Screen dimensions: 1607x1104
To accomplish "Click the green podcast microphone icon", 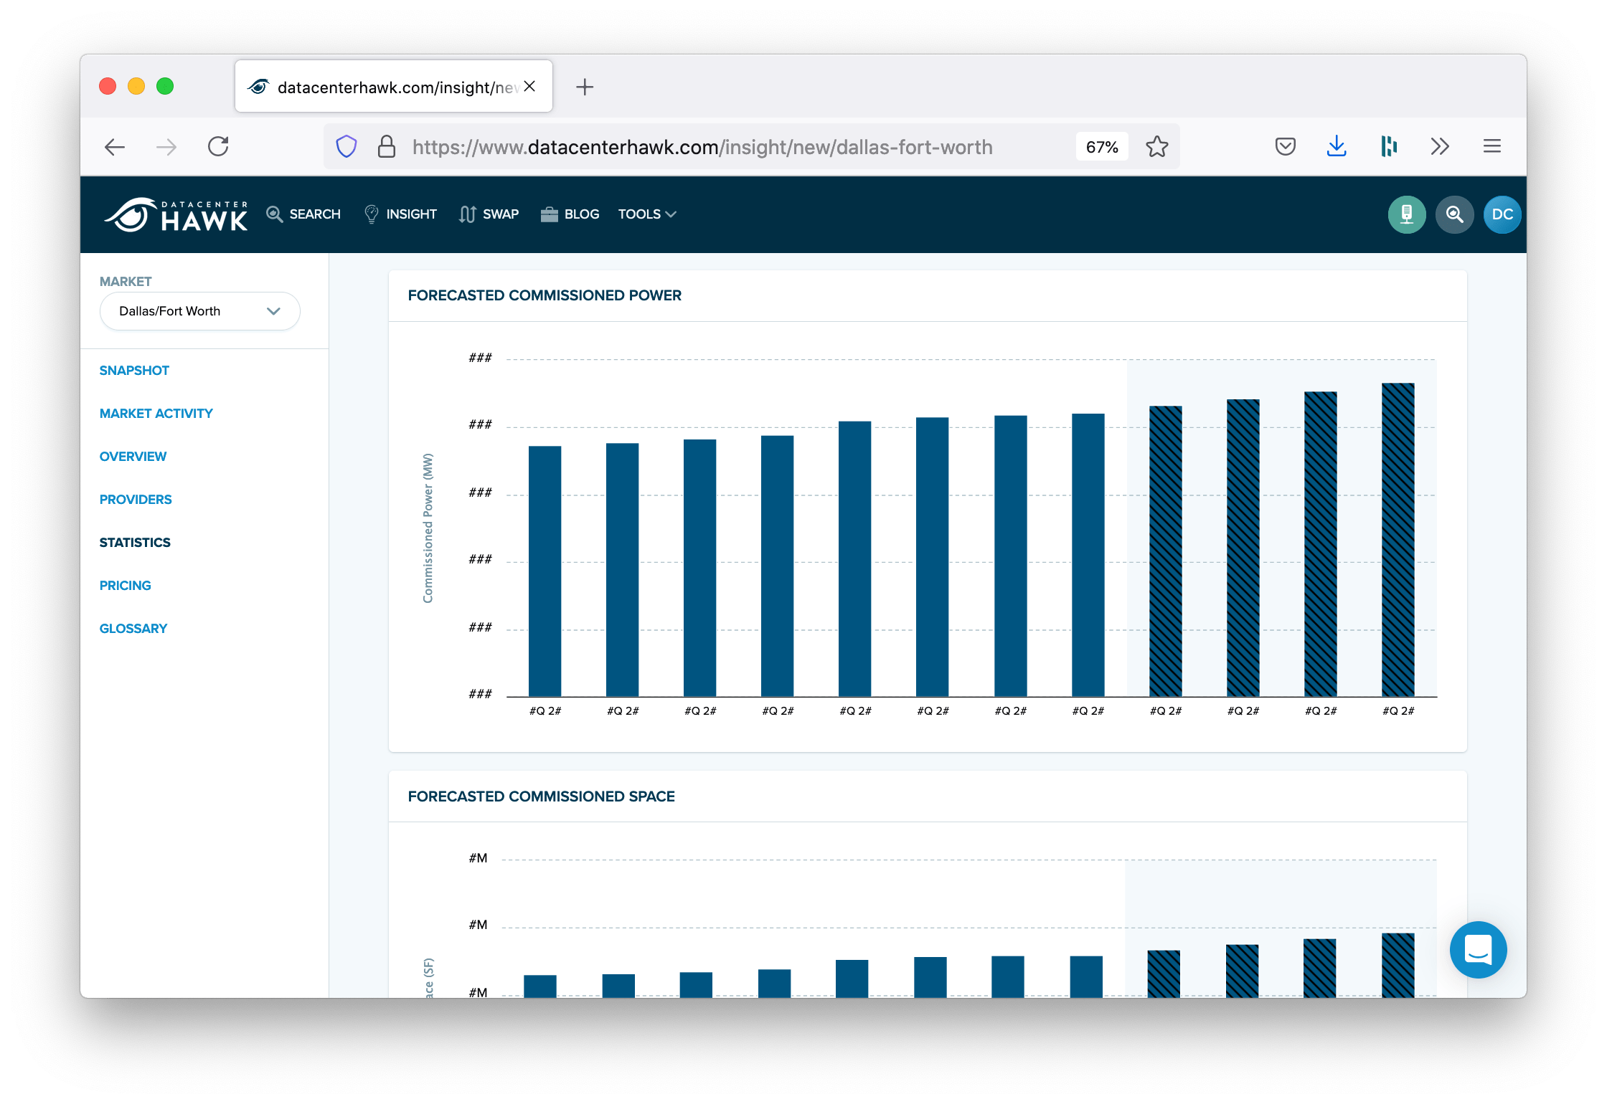I will 1407,214.
